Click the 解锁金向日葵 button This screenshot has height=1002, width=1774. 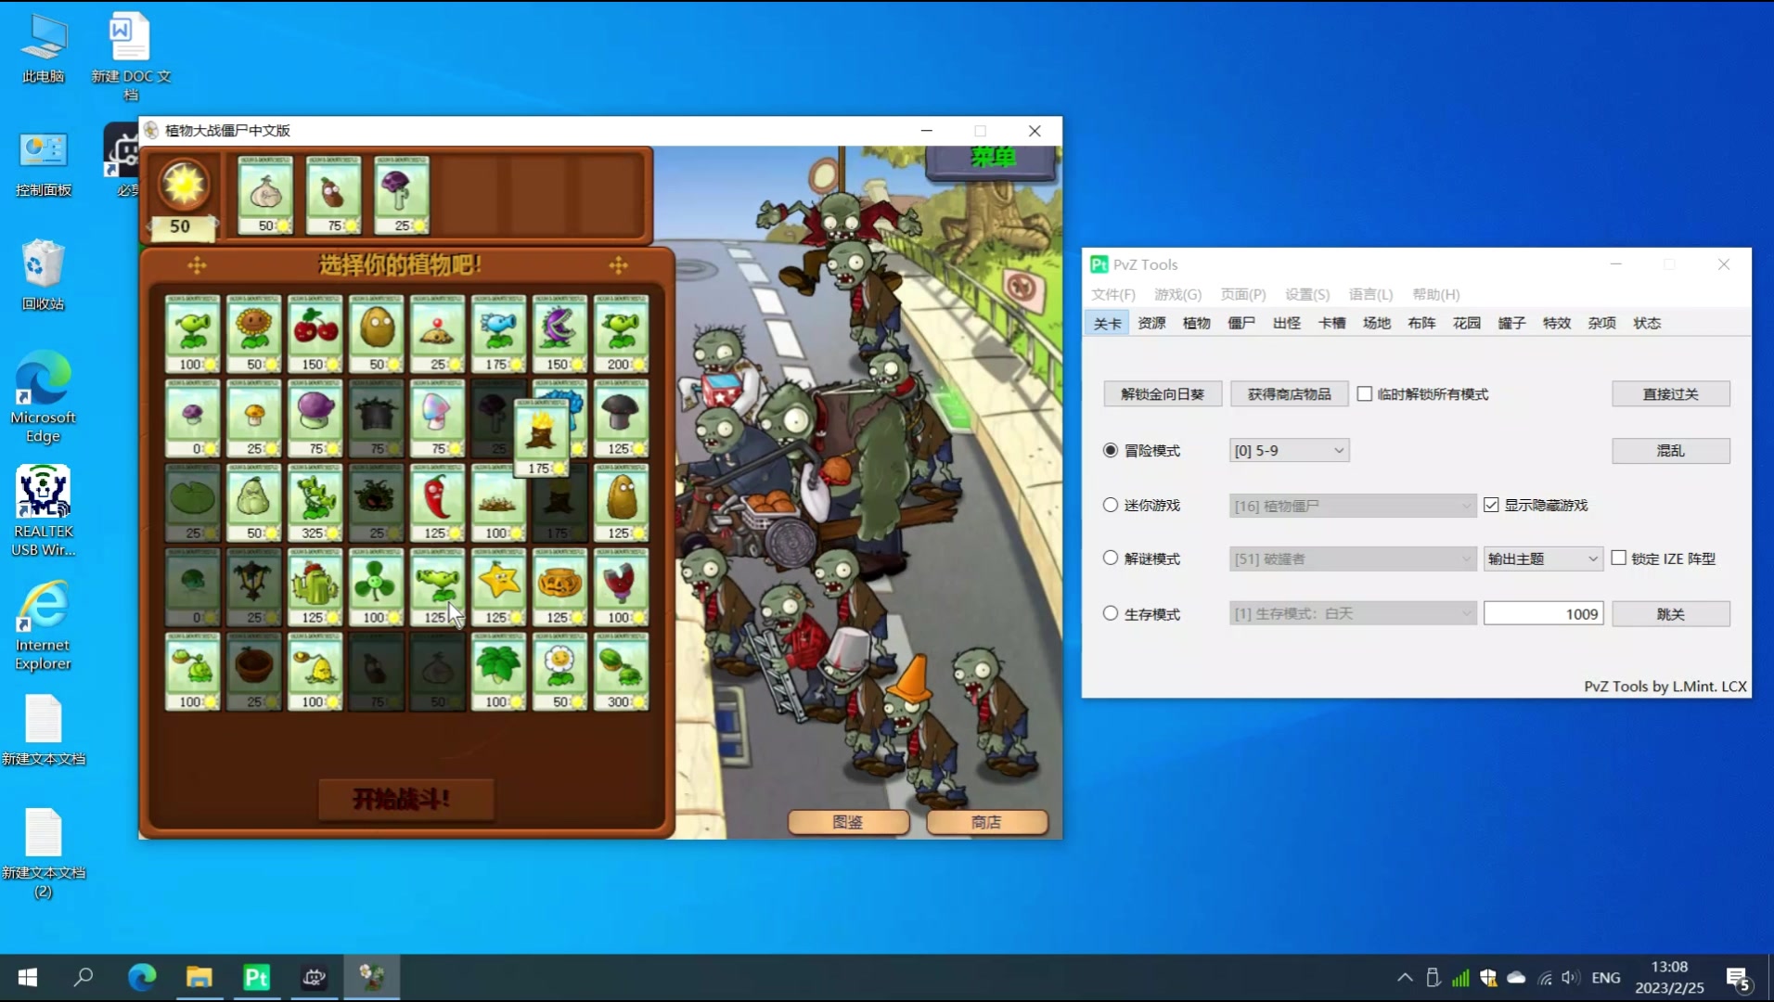pyautogui.click(x=1163, y=394)
